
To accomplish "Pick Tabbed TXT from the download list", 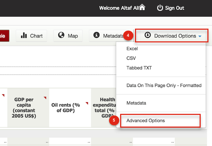I will 139,68.
